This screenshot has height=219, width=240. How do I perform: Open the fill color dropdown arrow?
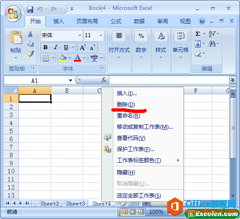[70, 58]
